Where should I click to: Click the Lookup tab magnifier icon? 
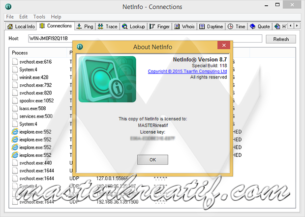point(124,26)
